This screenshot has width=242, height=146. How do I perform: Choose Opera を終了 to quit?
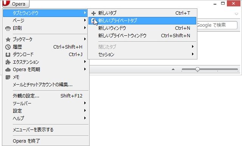point(45,141)
